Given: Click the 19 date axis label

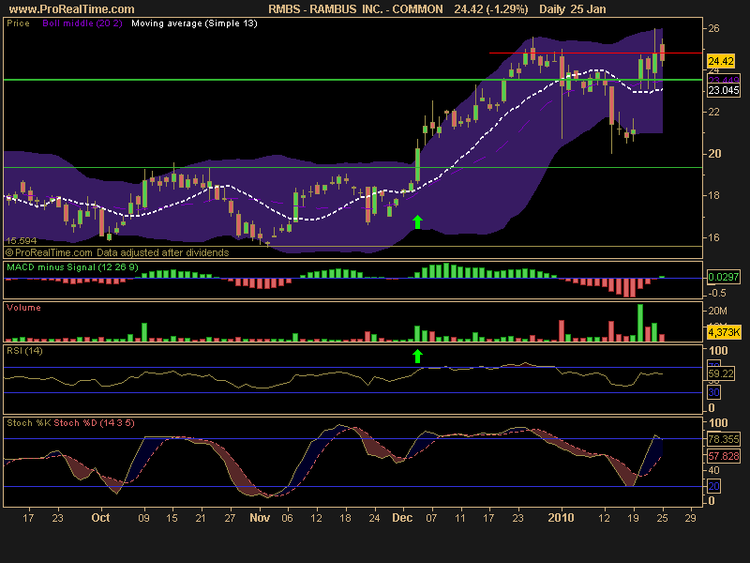Looking at the screenshot, I should [634, 518].
